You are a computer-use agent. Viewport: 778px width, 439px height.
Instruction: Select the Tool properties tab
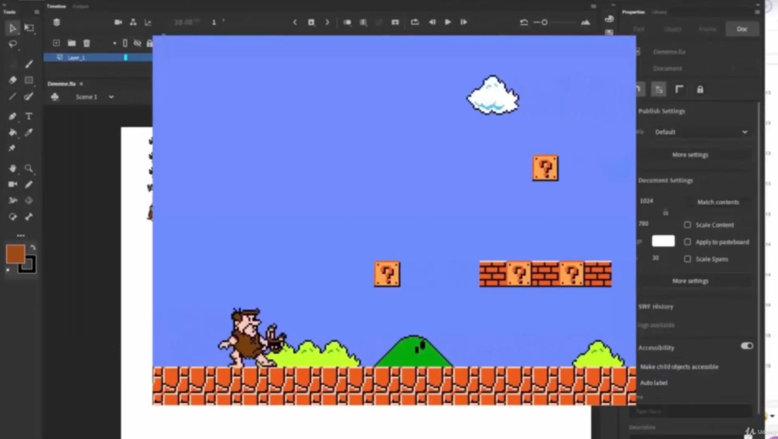(638, 29)
